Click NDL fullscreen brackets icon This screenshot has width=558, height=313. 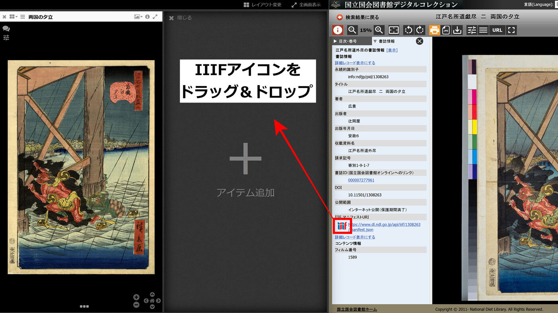tap(512, 30)
